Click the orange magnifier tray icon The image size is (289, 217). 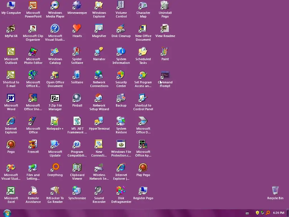coord(268,213)
